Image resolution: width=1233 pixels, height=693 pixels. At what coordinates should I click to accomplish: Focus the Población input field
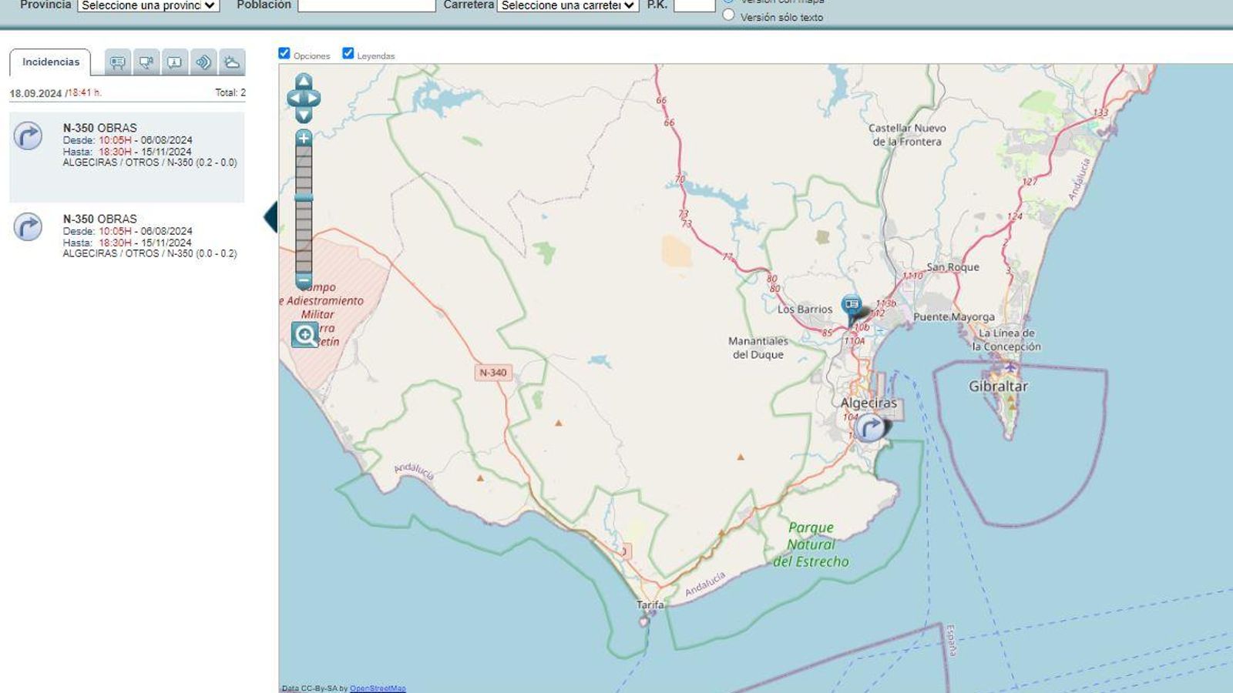click(367, 5)
